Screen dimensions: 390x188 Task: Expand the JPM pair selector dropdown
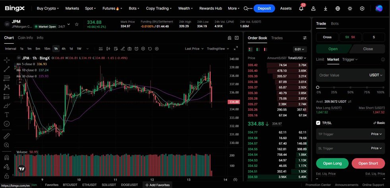[69, 24]
